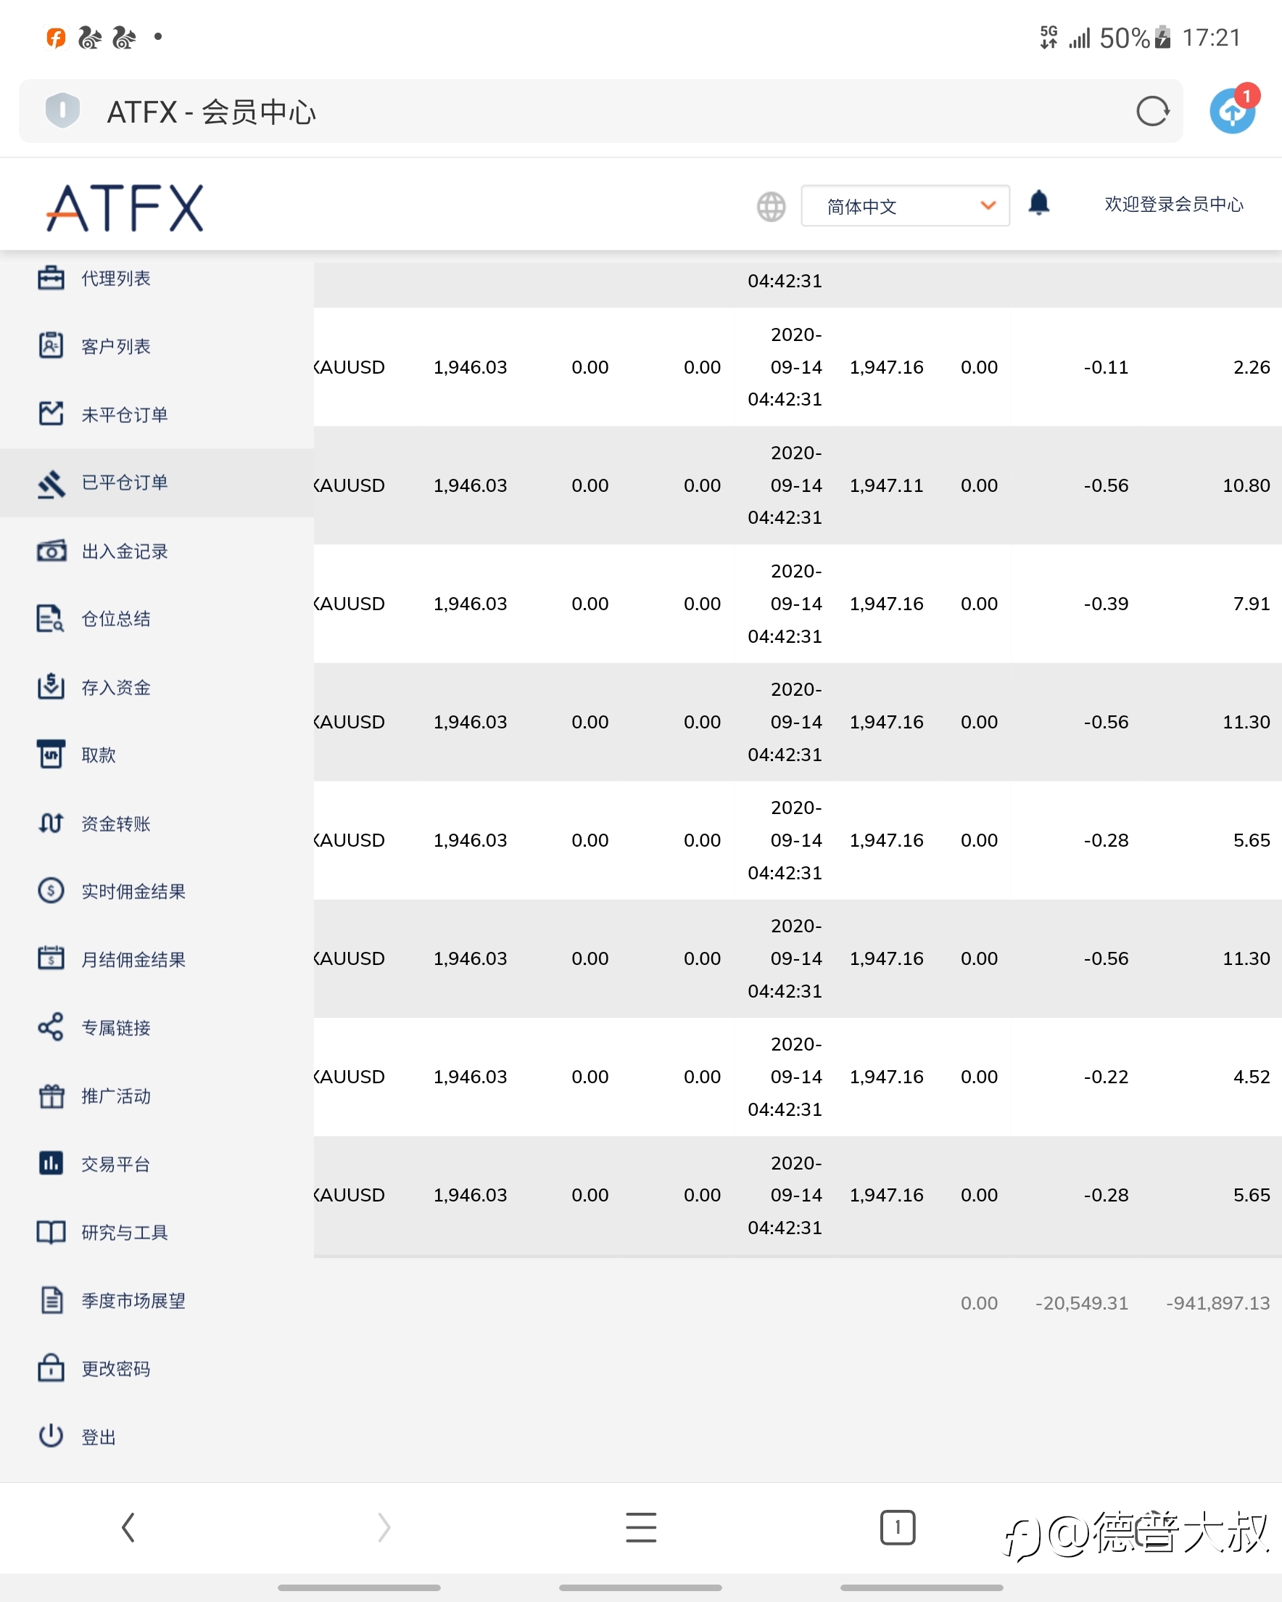The height and width of the screenshot is (1602, 1282).
Task: Click the 存入资金 deposit icon
Action: [x=51, y=687]
